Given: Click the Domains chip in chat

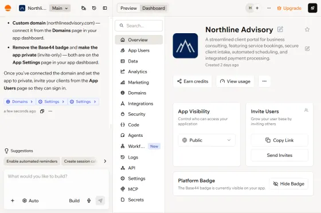Looking at the screenshot, I should pyautogui.click(x=19, y=101).
